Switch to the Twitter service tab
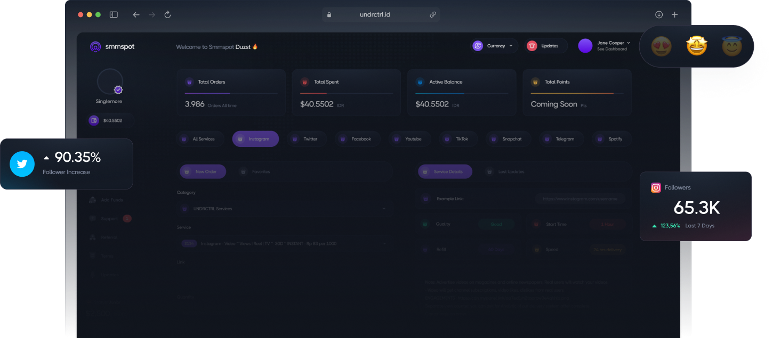Screen dimensions: 781x338 (x=307, y=139)
